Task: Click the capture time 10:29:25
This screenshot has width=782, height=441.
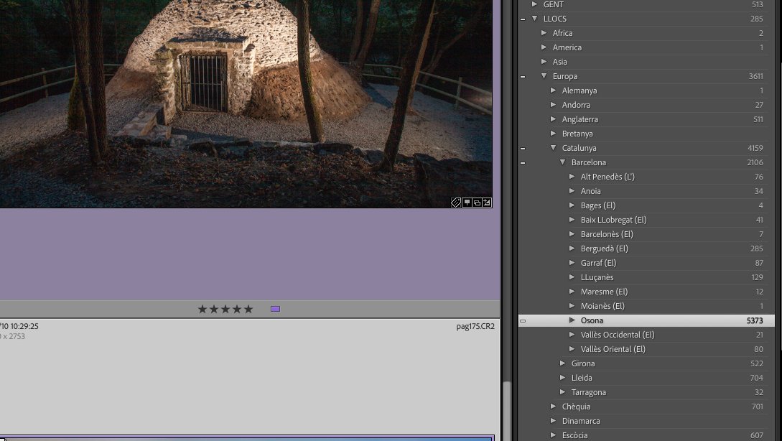Action: click(x=24, y=326)
